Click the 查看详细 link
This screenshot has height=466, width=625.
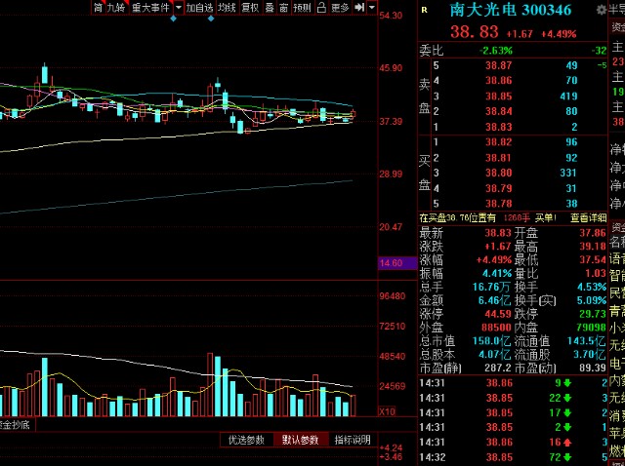tap(588, 217)
